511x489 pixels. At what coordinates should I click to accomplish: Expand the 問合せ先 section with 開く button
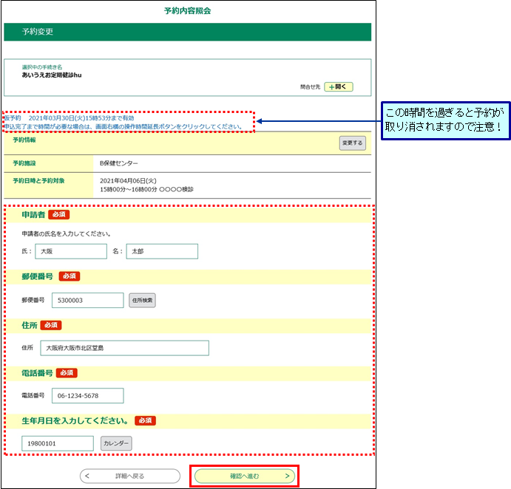pos(339,86)
